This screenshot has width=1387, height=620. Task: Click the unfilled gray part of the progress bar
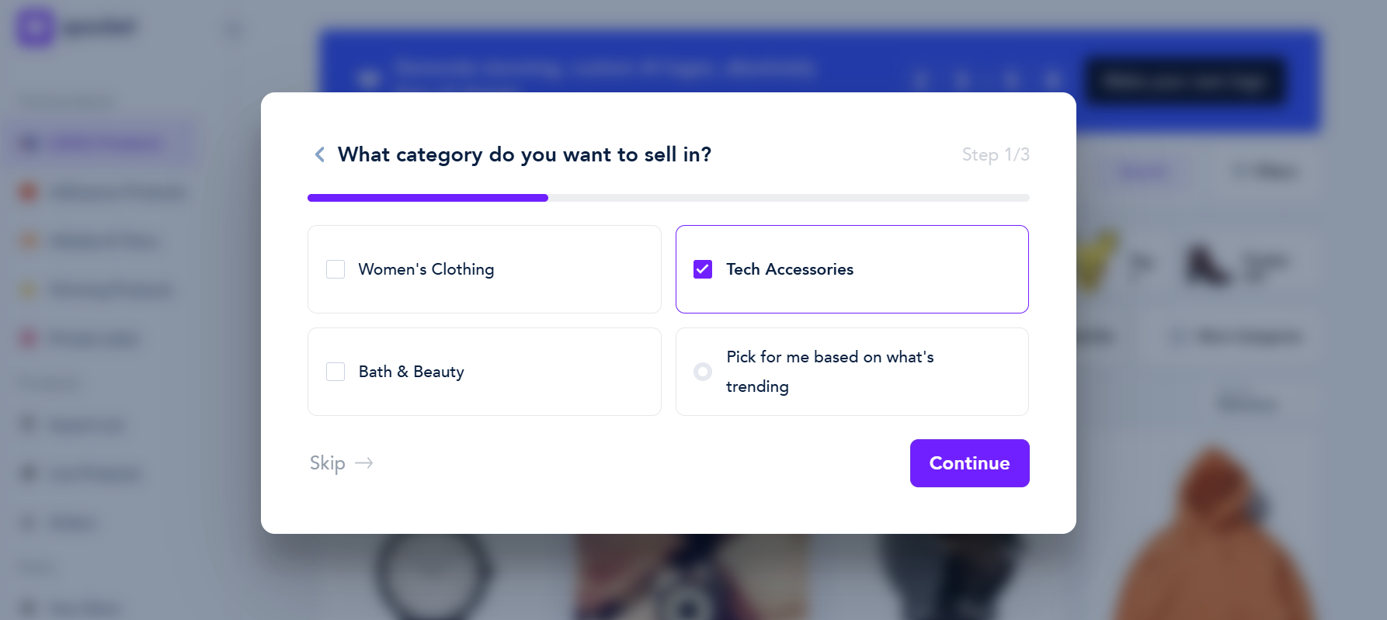click(x=788, y=198)
